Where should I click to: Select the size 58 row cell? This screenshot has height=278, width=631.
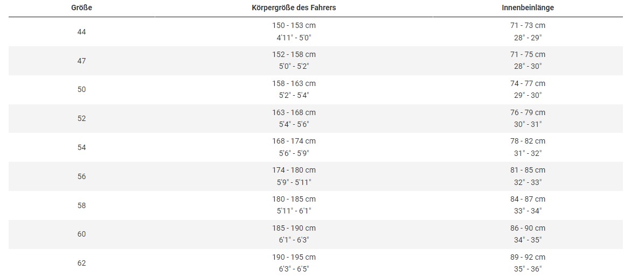coord(82,205)
